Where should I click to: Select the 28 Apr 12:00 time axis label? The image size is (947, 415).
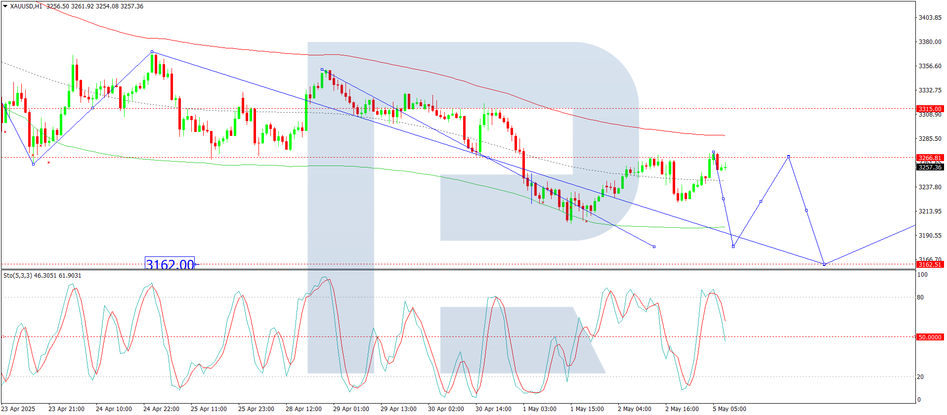303,409
